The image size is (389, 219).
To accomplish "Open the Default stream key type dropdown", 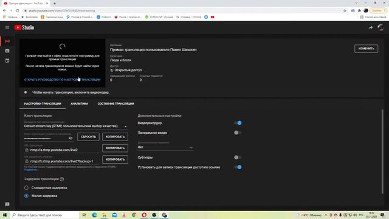I will coord(76,126).
